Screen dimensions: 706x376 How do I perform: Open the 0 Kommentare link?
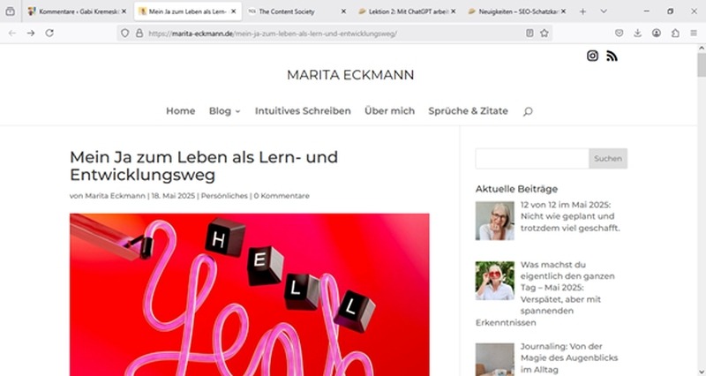(282, 196)
